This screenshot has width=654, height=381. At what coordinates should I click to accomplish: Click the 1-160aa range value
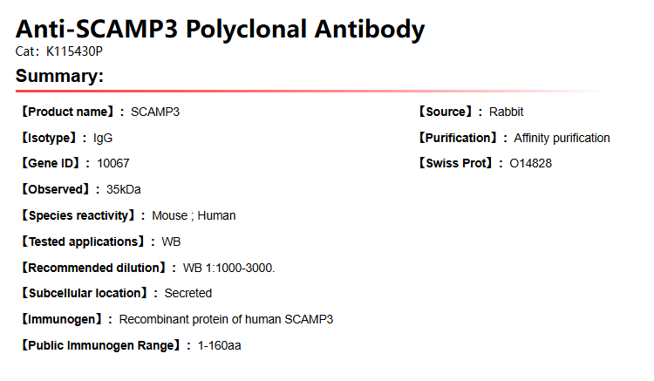[220, 345]
